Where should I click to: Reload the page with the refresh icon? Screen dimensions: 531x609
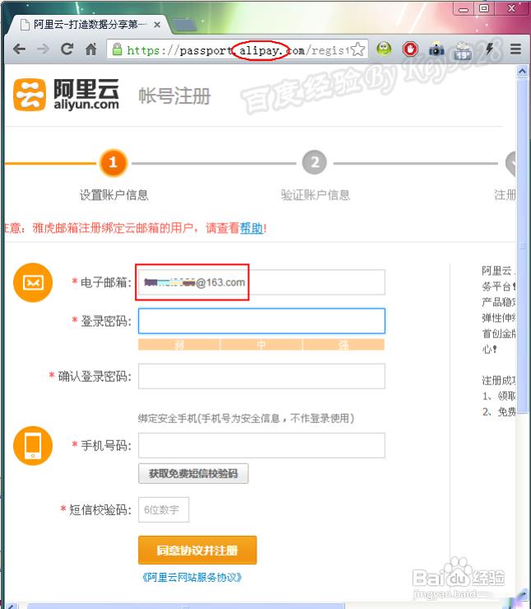tap(67, 49)
